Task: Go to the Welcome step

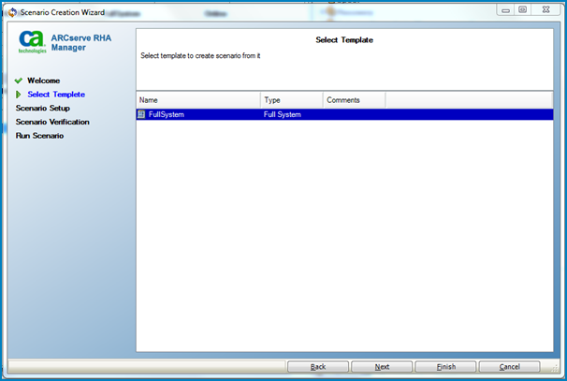Action: (x=43, y=81)
